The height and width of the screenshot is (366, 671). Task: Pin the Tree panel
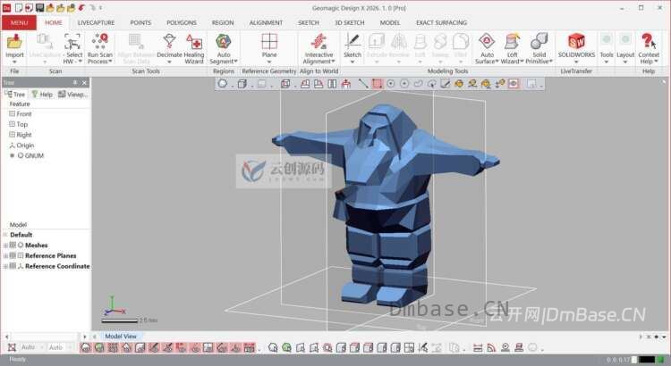pos(75,82)
